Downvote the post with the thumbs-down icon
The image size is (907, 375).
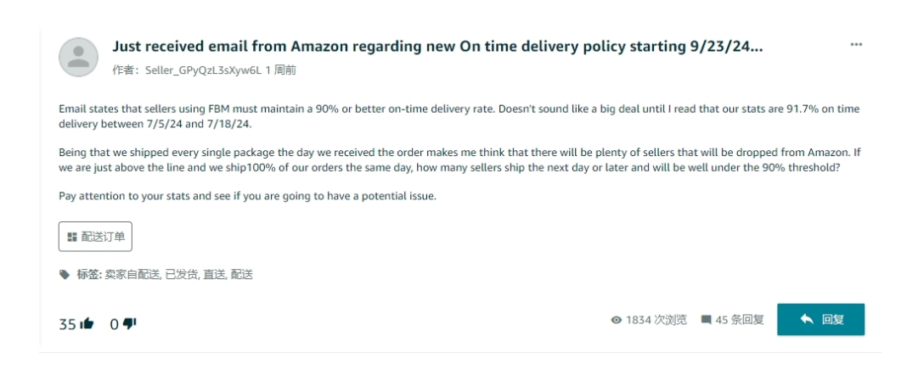click(x=130, y=323)
